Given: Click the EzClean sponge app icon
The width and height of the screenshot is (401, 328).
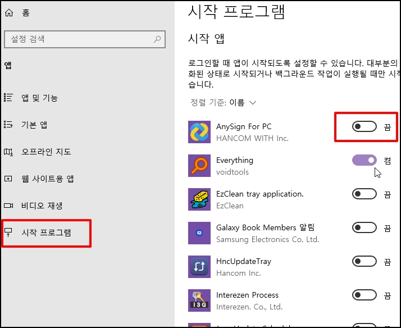Looking at the screenshot, I should (x=199, y=199).
